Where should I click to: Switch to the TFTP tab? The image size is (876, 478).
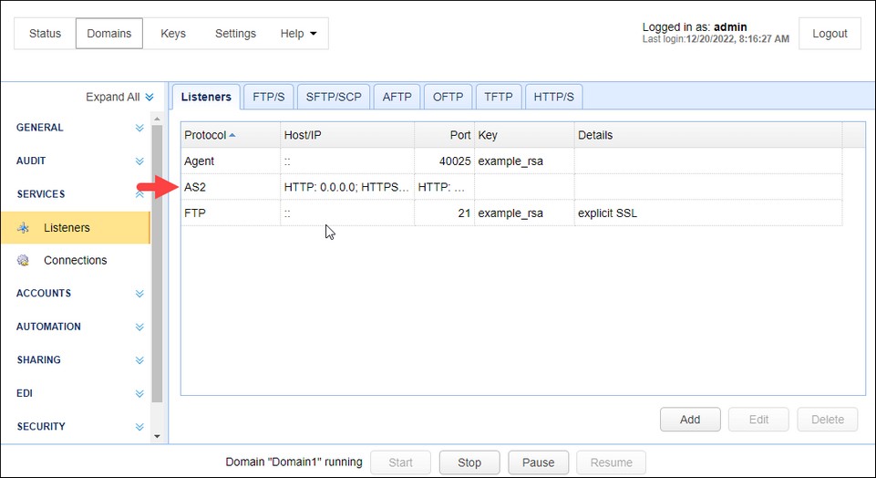click(499, 97)
